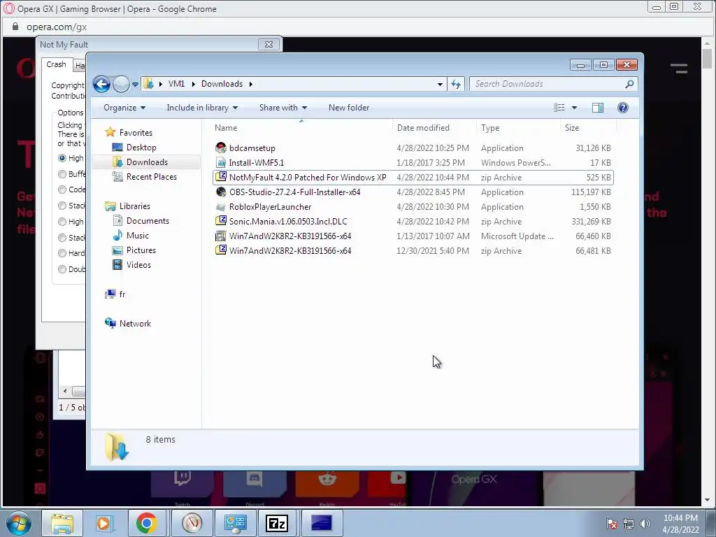Select the OBS-Studio-27.2.4 installer file
This screenshot has width=716, height=537.
(413, 192)
